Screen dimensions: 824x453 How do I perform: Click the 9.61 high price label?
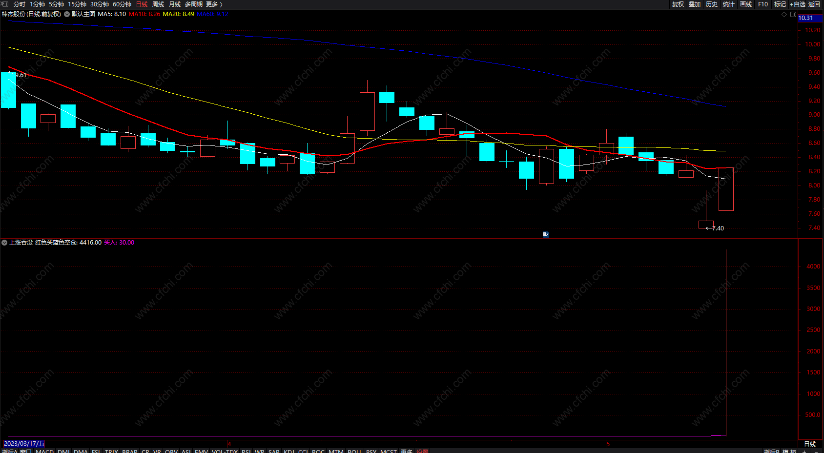pos(21,75)
